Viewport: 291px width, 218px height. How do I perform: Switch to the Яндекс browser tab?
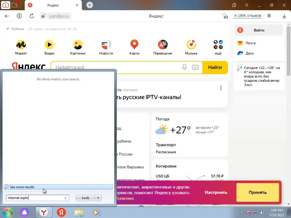[x=53, y=5]
